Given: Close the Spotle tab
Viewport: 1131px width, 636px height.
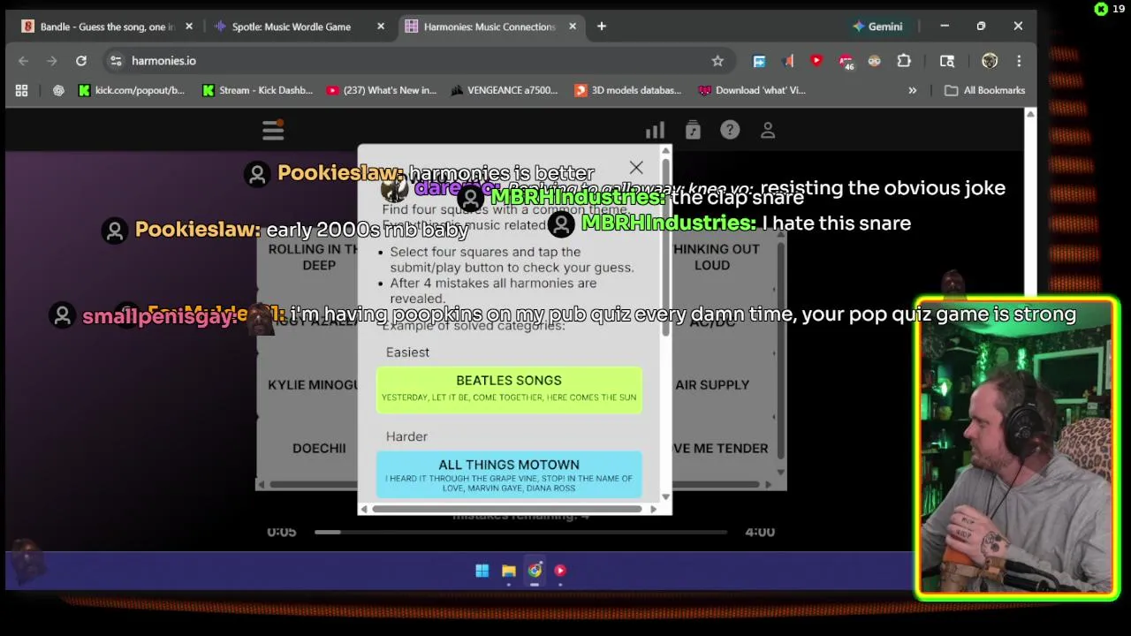Looking at the screenshot, I should pos(381,26).
